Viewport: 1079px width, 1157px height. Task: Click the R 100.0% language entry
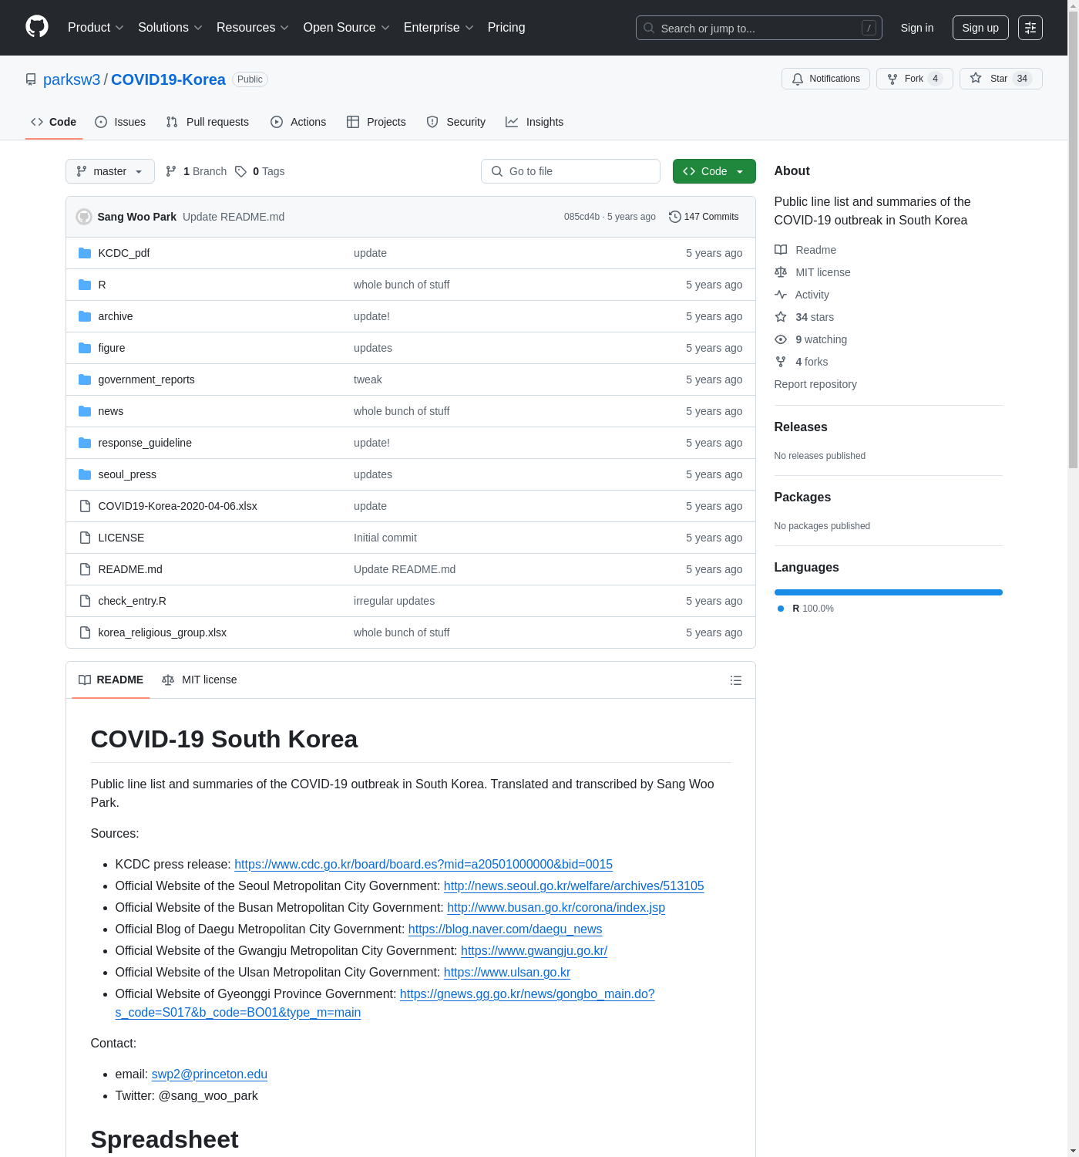pyautogui.click(x=805, y=609)
